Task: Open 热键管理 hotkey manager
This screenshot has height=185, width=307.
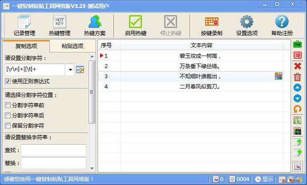Action: pyautogui.click(x=59, y=25)
